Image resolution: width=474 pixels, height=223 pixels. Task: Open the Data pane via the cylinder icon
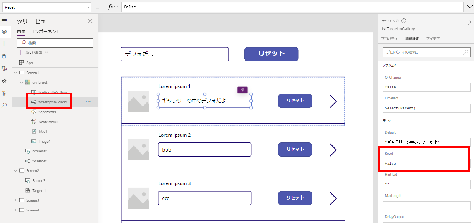[5, 56]
